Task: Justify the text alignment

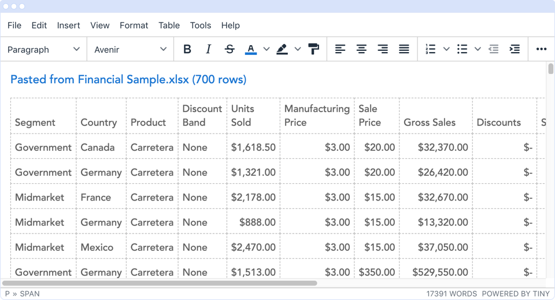Action: pyautogui.click(x=404, y=50)
